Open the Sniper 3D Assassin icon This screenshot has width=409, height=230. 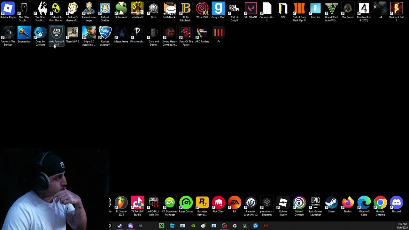89,36
